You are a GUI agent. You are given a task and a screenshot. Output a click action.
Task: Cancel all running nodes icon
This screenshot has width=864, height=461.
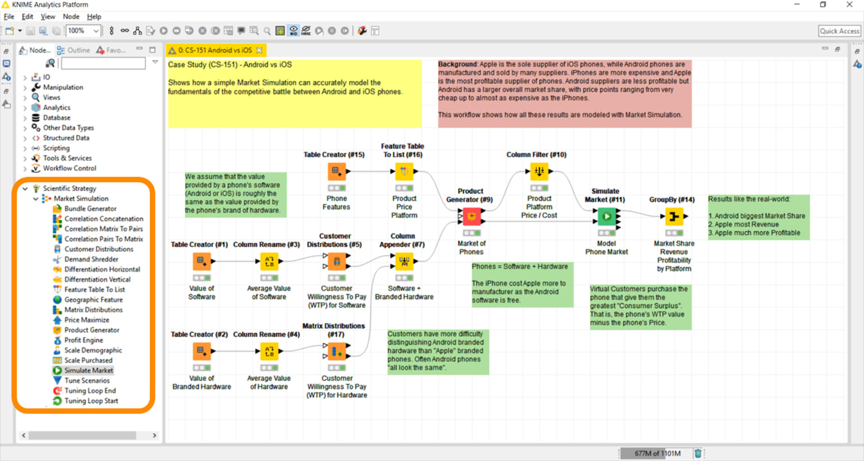point(215,31)
